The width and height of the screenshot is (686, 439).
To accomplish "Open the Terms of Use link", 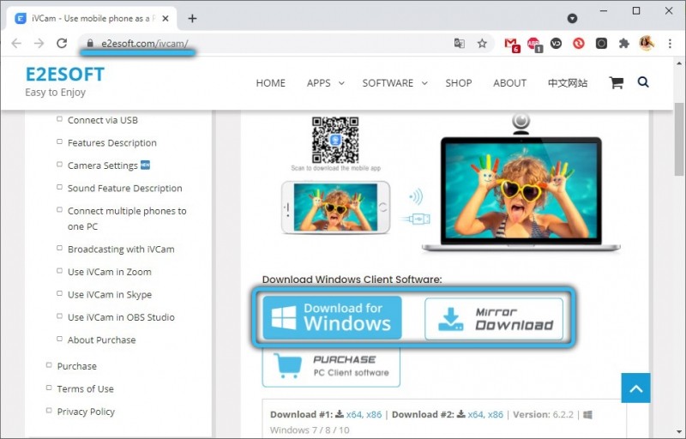I will pos(85,389).
